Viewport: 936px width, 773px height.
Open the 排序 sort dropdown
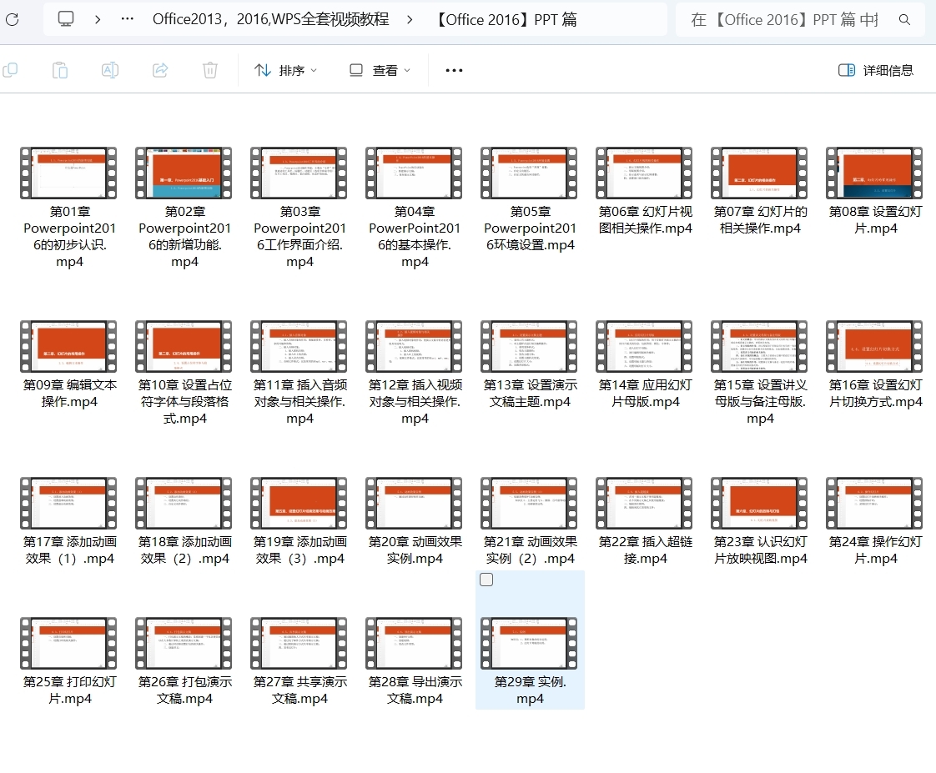coord(286,70)
